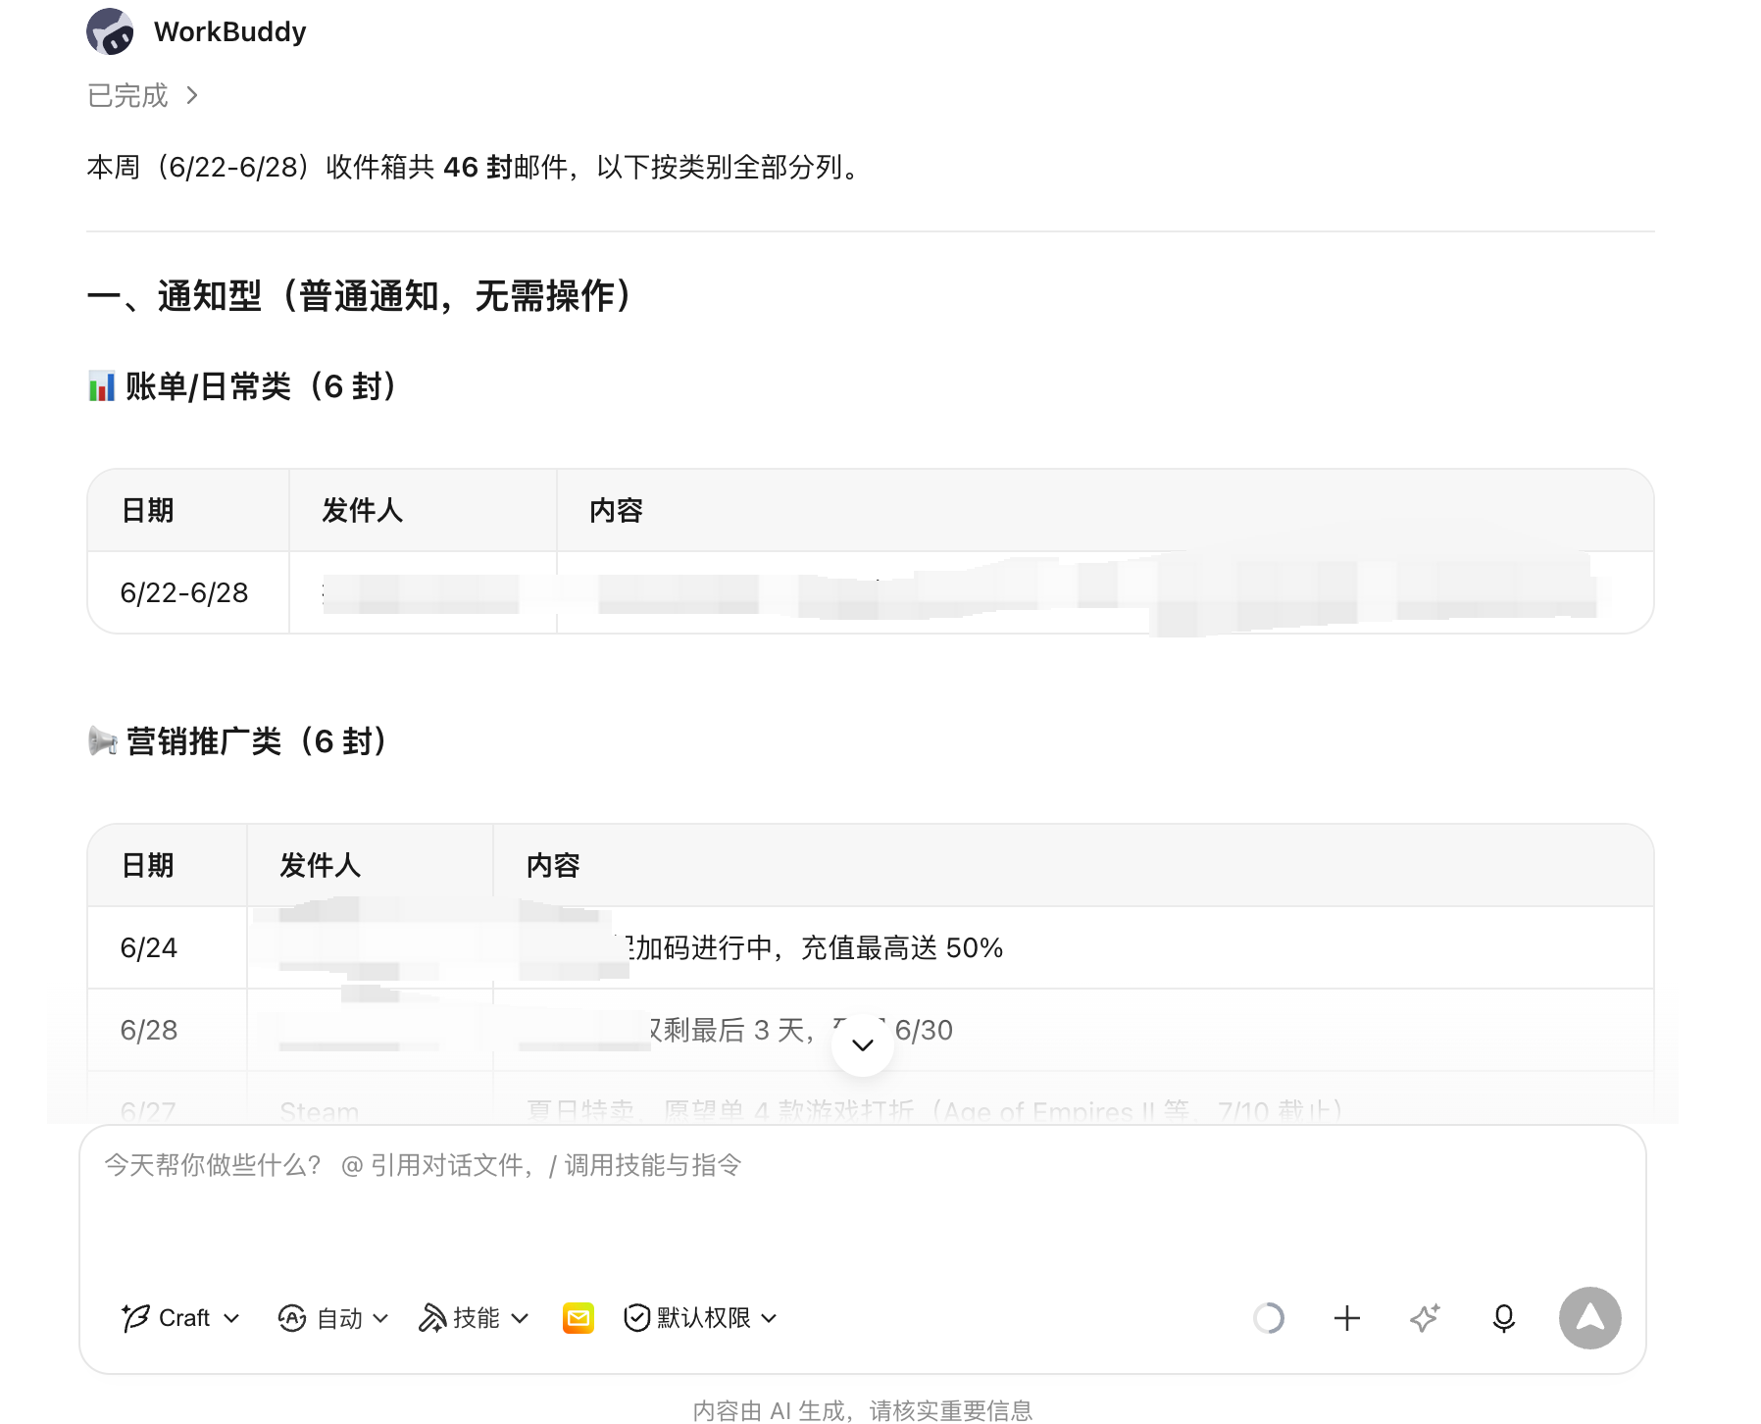Click the 默认权限 shield check icon

pyautogui.click(x=636, y=1318)
